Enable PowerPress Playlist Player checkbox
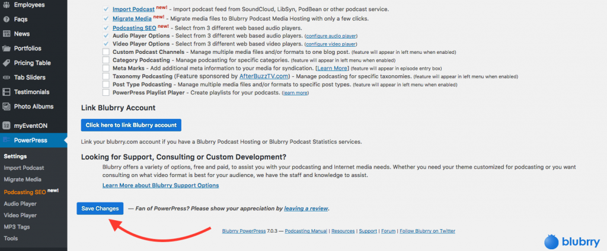The image size is (607, 251). click(x=106, y=92)
